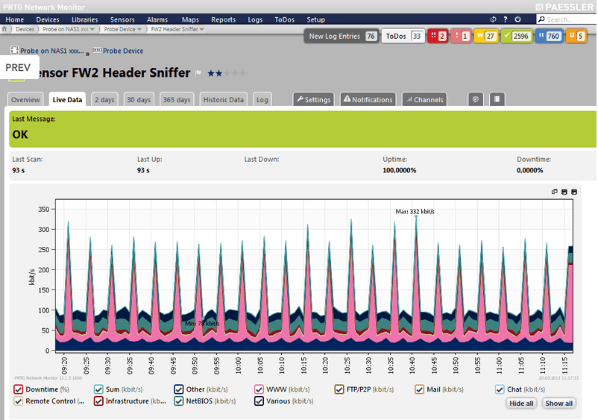Toggle the Sum (kbit/s) channel checkbox
The height and width of the screenshot is (420, 598).
(x=98, y=389)
